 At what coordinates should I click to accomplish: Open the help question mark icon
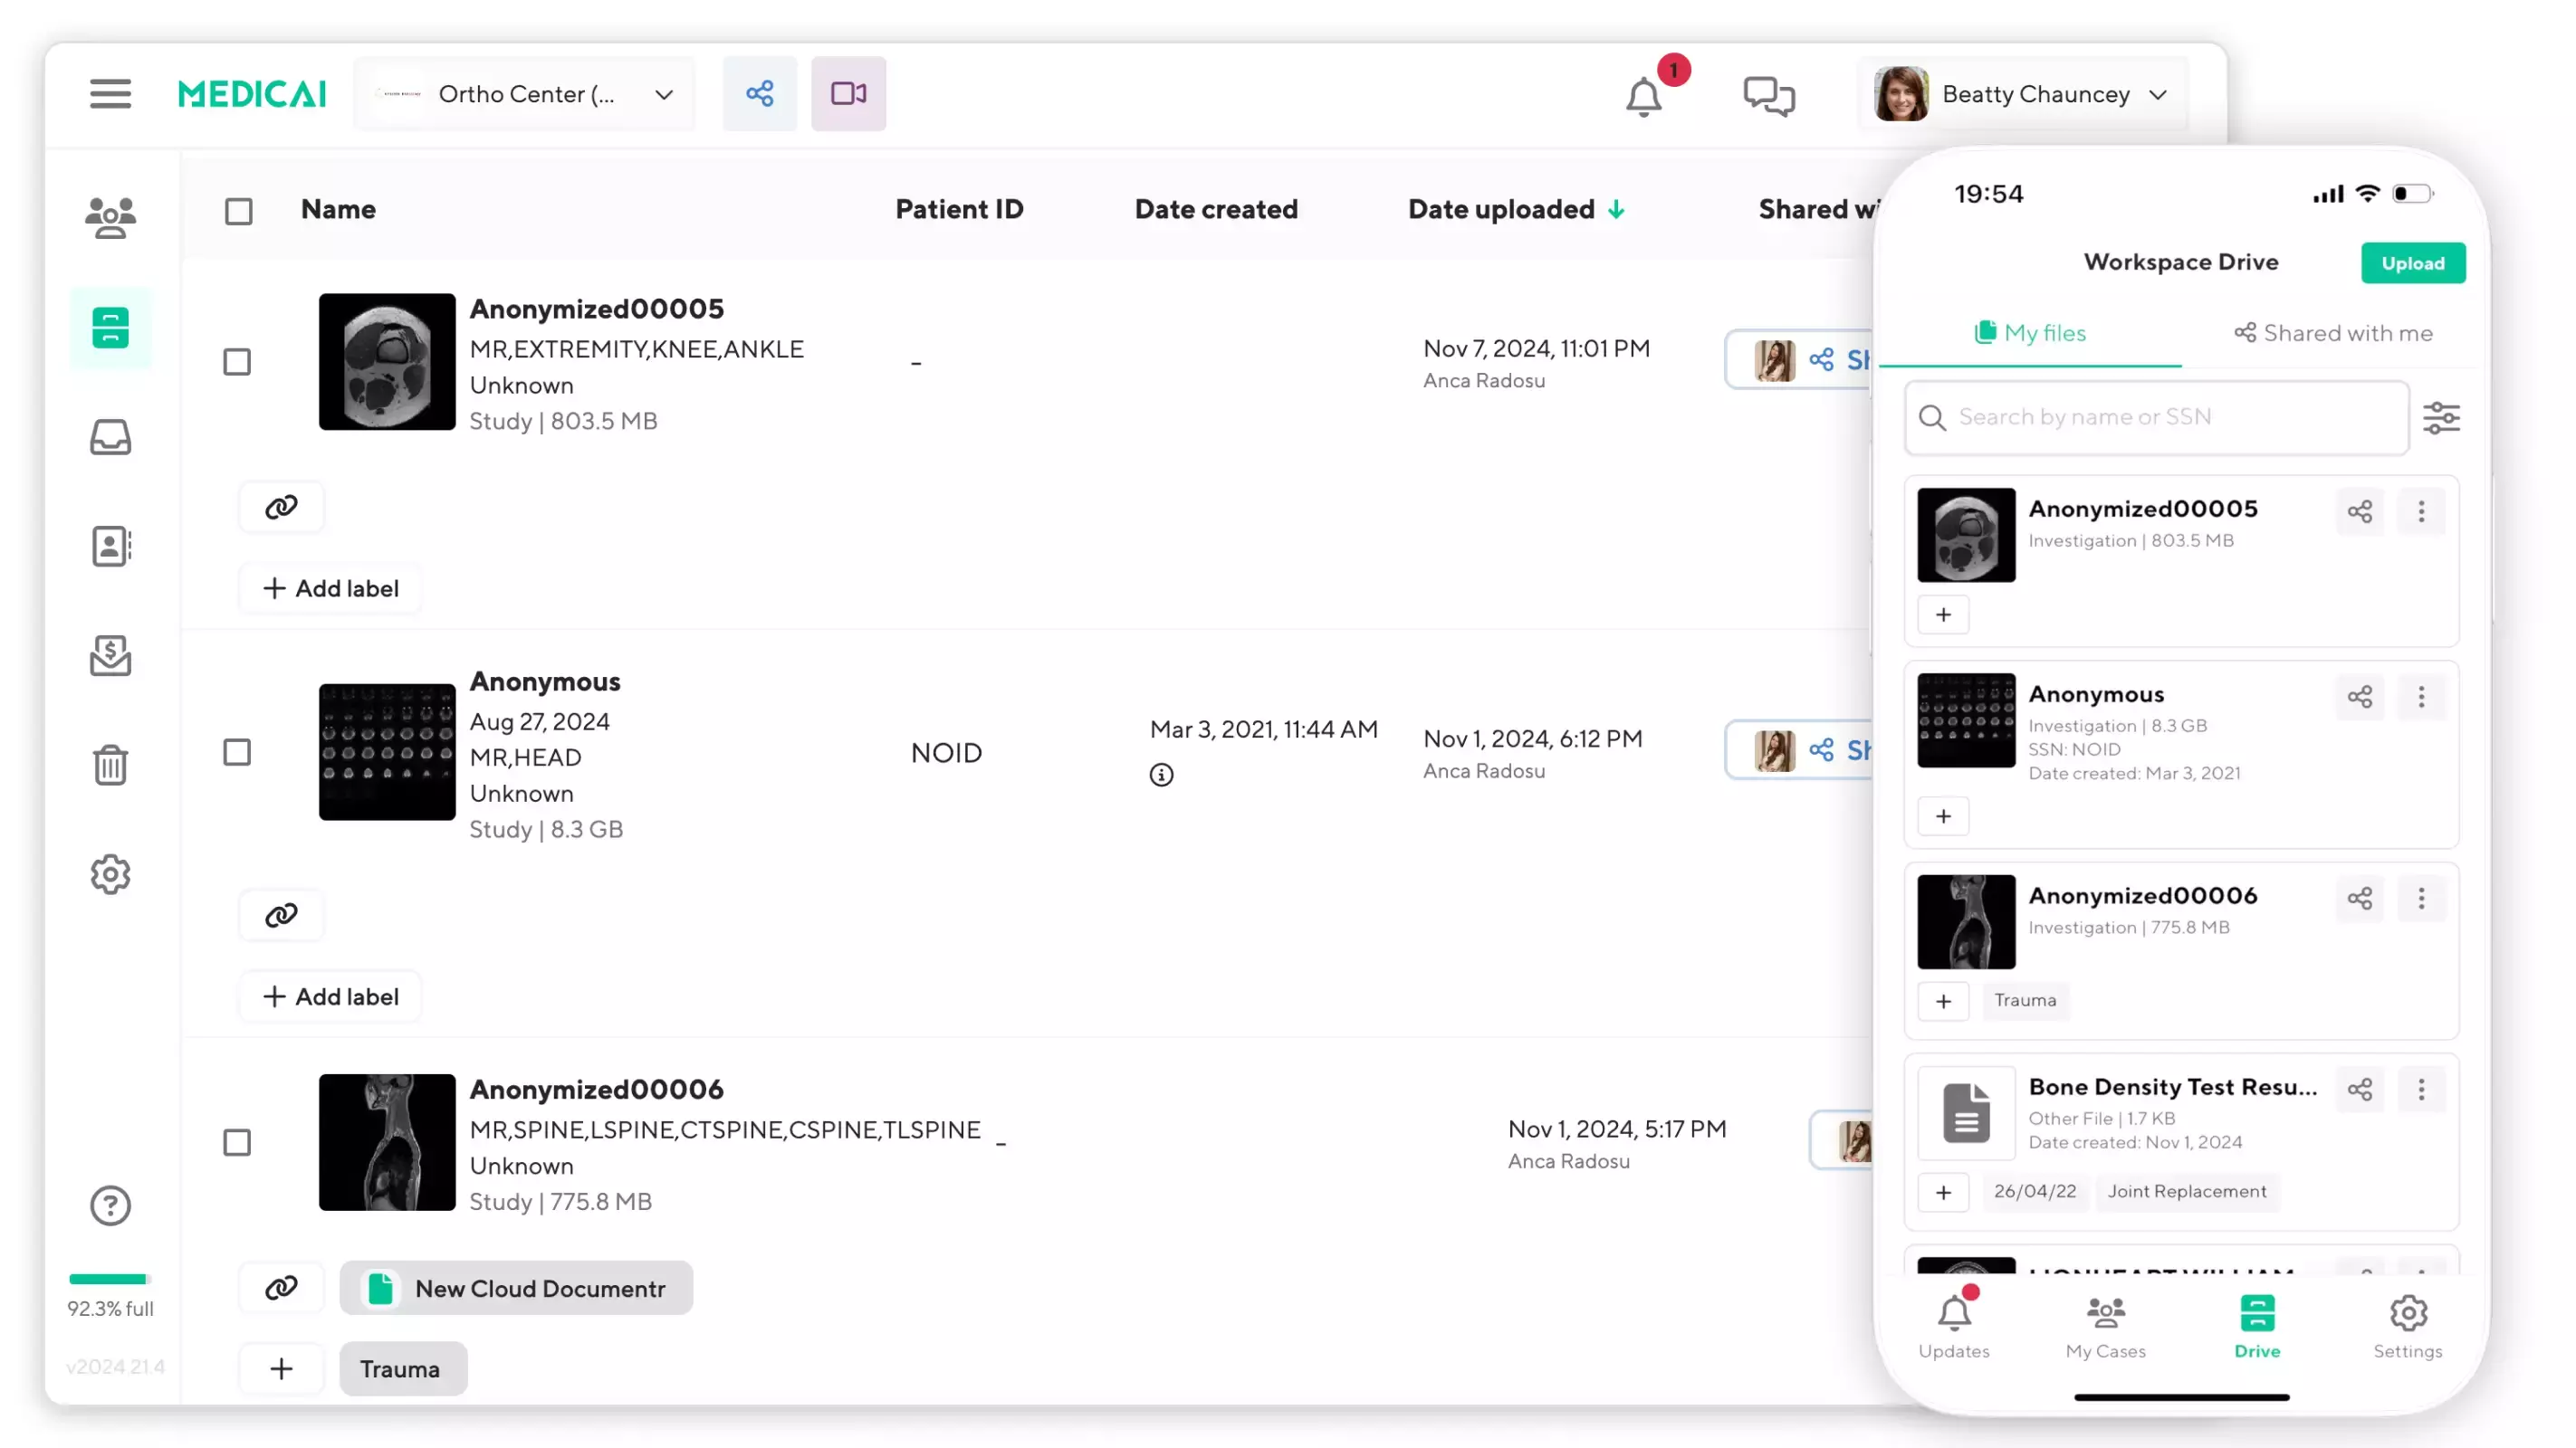110,1205
